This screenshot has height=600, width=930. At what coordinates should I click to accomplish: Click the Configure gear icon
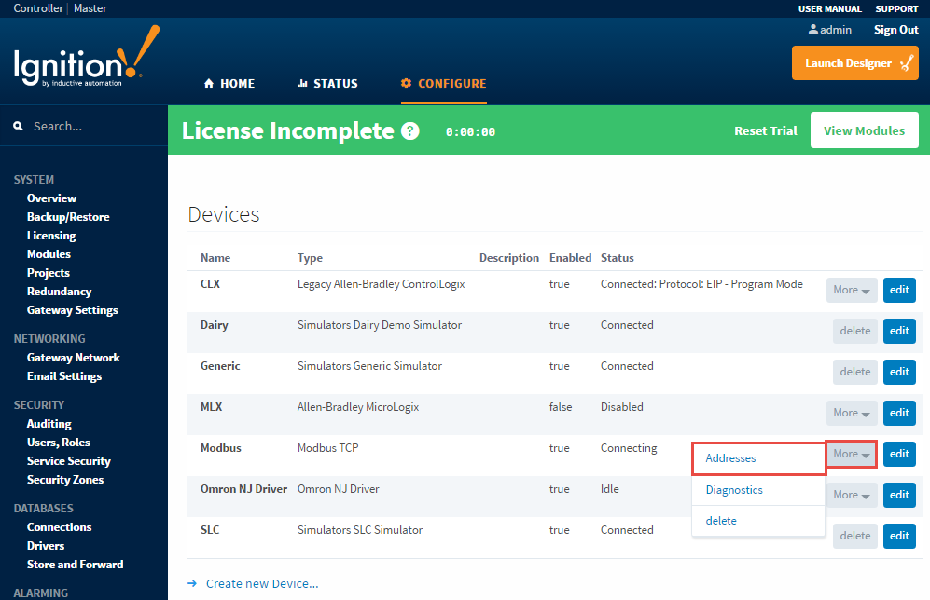tap(405, 83)
